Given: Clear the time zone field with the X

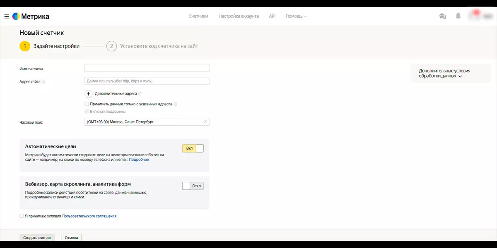Looking at the screenshot, I should 205,122.
